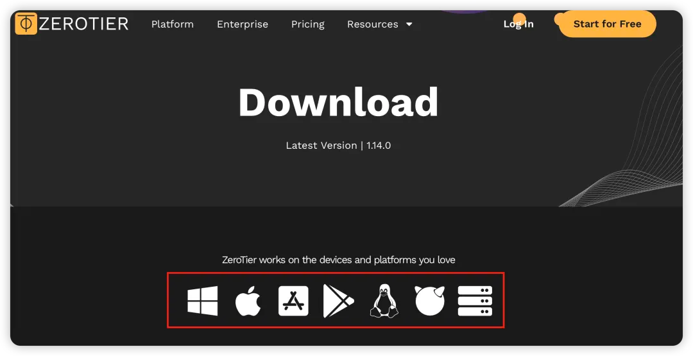Screen dimensions: 693x356
Task: Click the 'Download' heading
Action: point(339,102)
